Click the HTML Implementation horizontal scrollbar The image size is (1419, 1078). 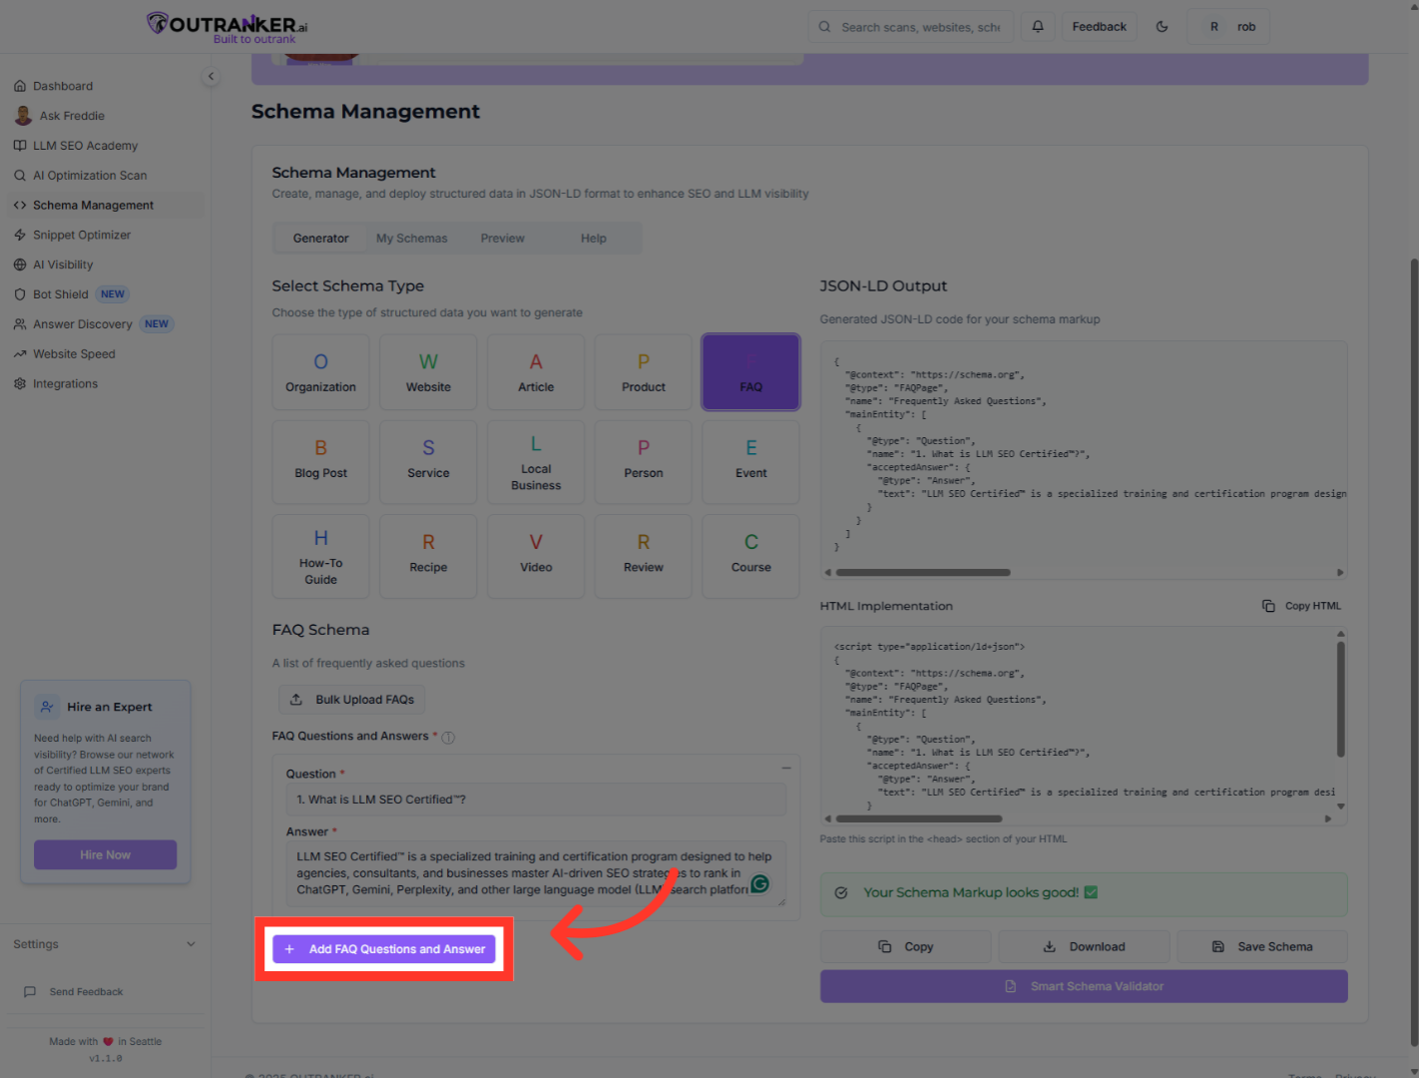pos(919,818)
